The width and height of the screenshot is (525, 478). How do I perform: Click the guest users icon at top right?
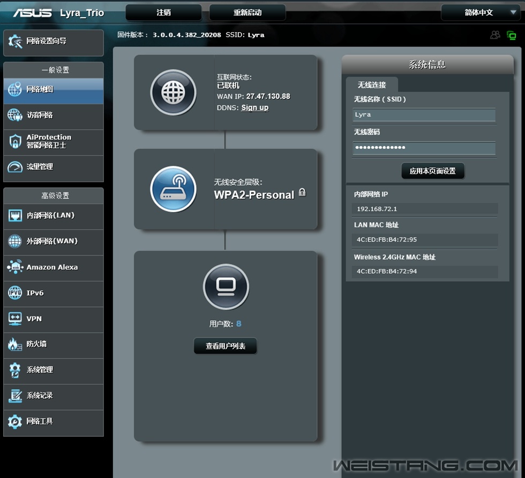pyautogui.click(x=495, y=35)
